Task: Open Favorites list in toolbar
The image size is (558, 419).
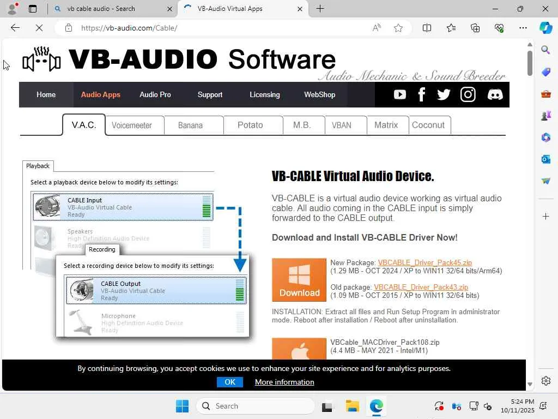Action: (451, 28)
